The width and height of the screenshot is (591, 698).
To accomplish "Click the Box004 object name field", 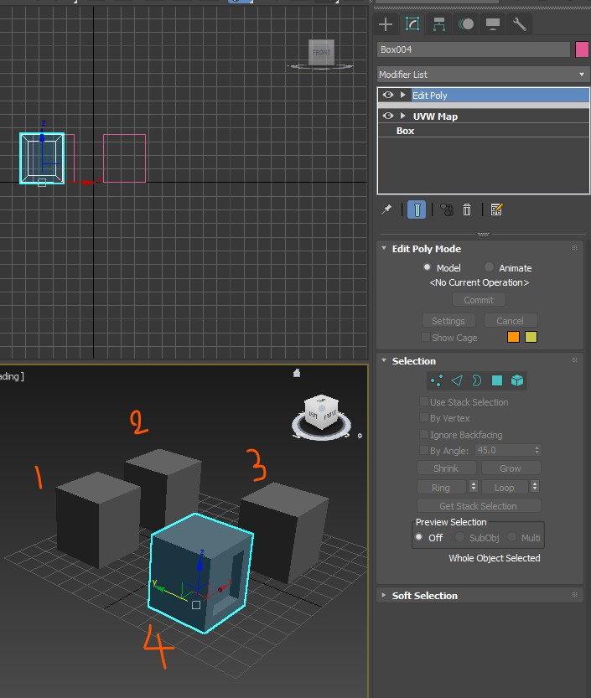I will click(474, 49).
